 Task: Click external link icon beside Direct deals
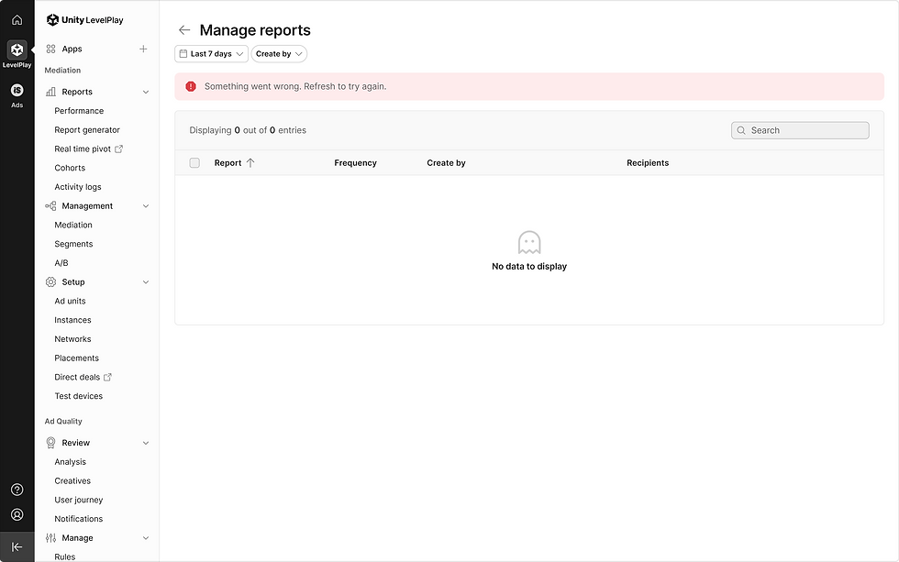click(x=107, y=377)
